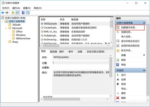Click the 禁用 down-arrow icon
The width and height of the screenshot is (150, 107).
118,84
